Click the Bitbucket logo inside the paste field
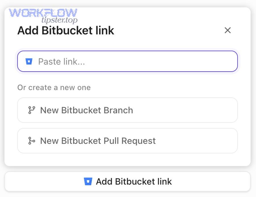This screenshot has height=197, width=256. tap(29, 61)
